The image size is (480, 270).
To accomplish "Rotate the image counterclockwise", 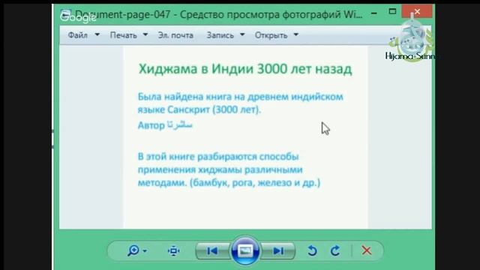I will pyautogui.click(x=312, y=250).
